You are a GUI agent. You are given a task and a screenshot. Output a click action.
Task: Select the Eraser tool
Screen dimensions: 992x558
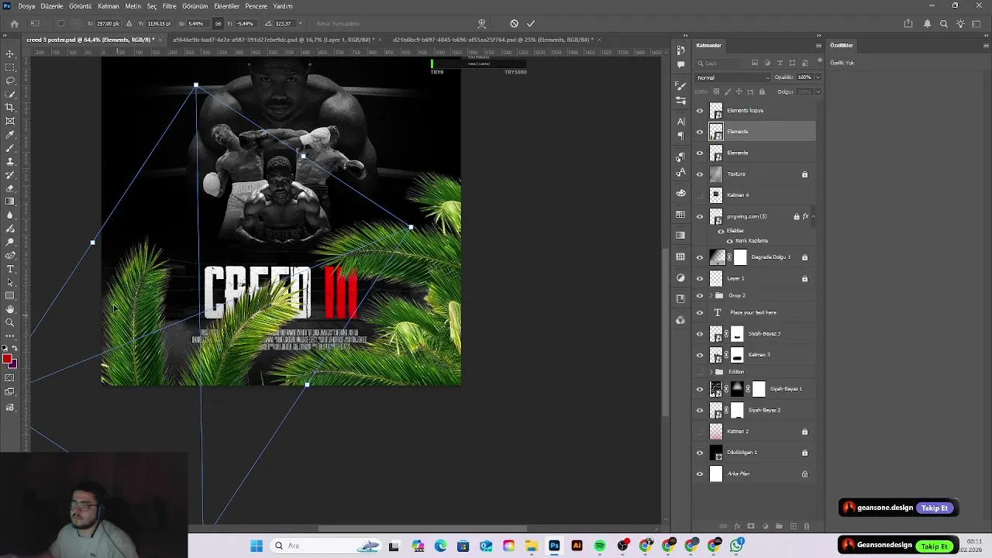click(x=10, y=188)
